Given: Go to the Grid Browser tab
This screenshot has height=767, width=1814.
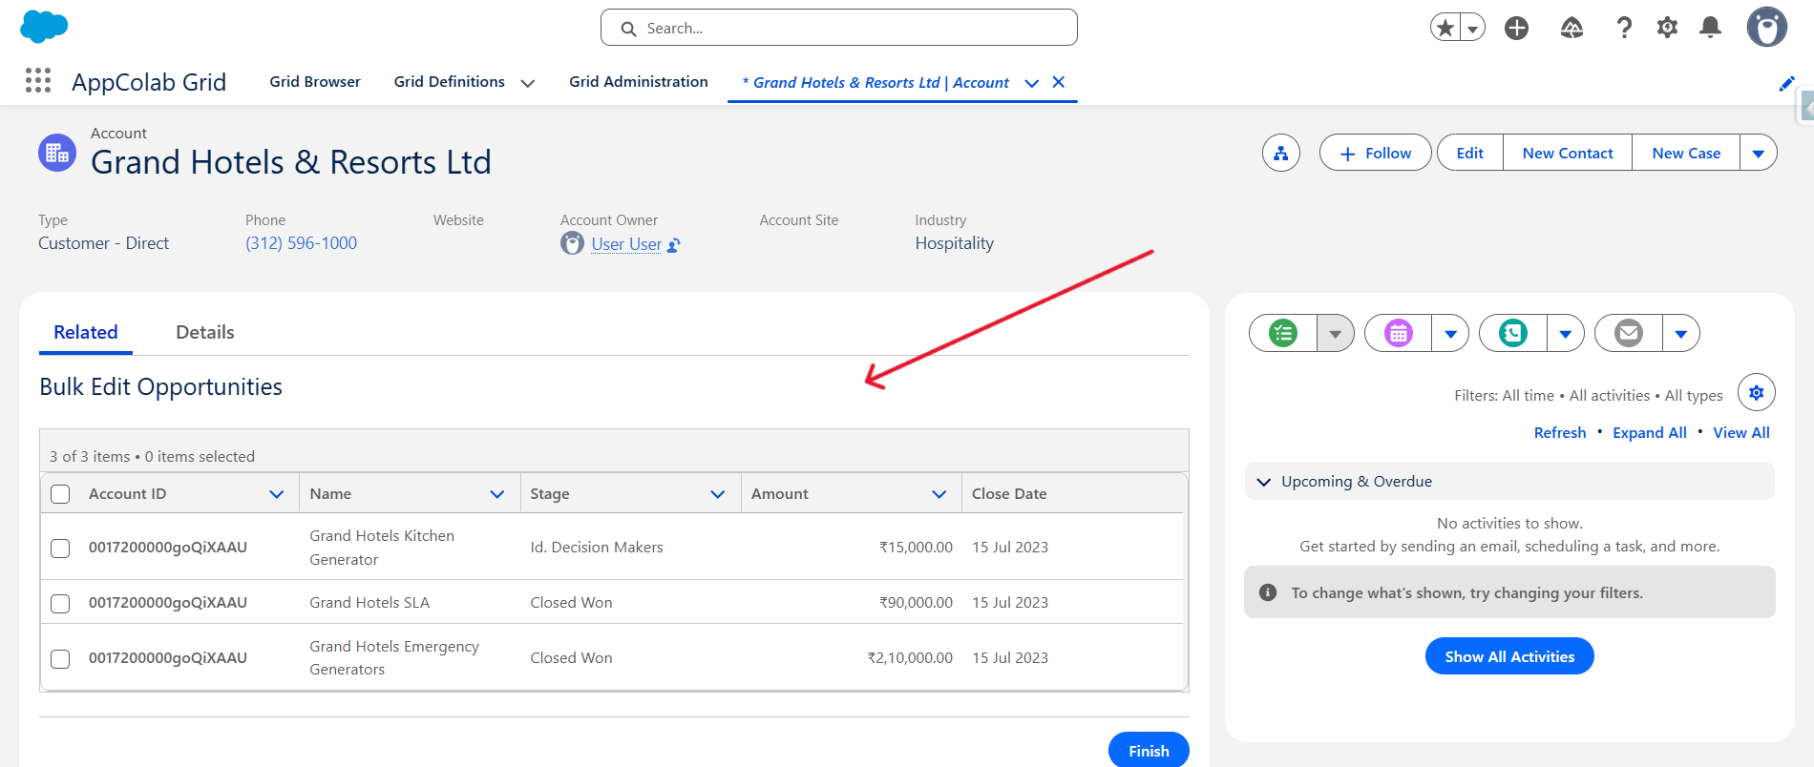Looking at the screenshot, I should (315, 82).
